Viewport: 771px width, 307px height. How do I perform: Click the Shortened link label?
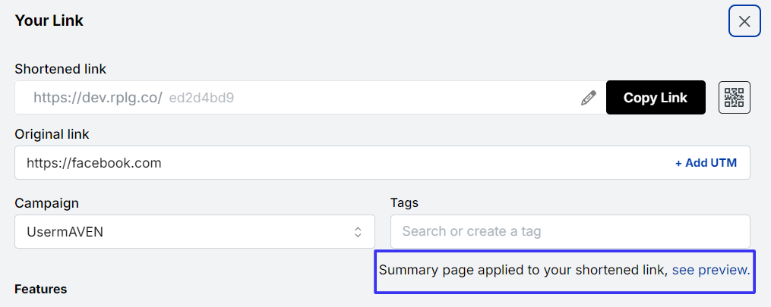click(x=61, y=69)
